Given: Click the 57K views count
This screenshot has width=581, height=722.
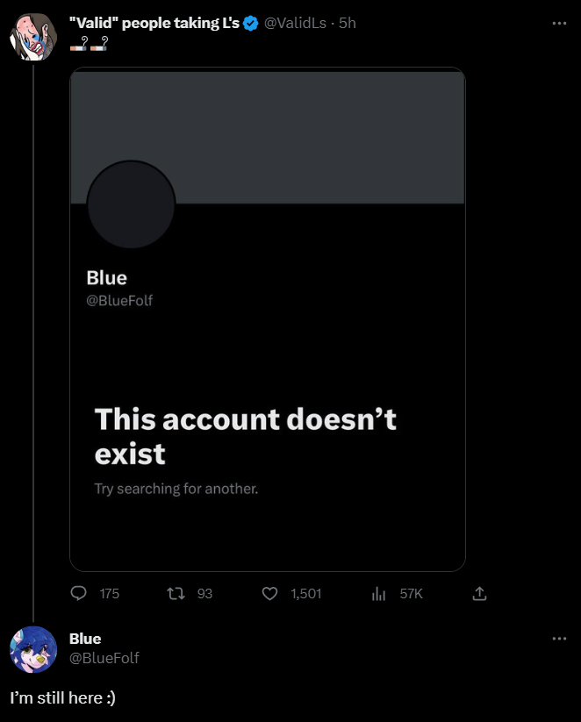Looking at the screenshot, I should pyautogui.click(x=411, y=594).
